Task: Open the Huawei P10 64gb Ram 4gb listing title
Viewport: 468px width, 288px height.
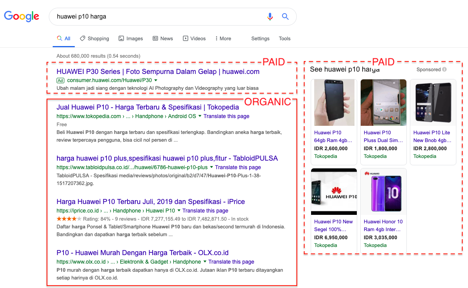Action: (x=333, y=136)
